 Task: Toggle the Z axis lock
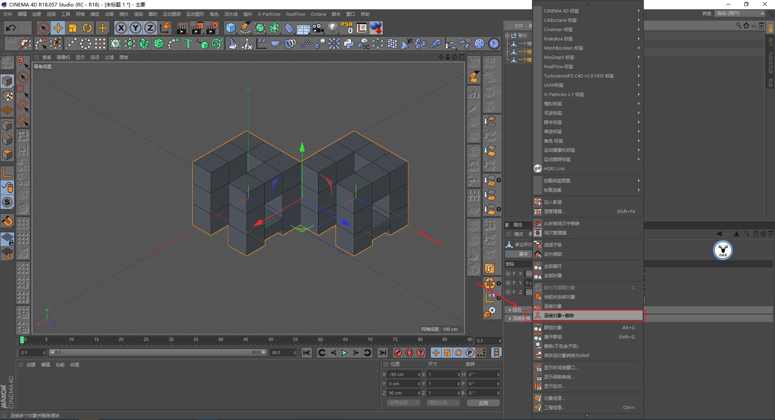tap(150, 28)
